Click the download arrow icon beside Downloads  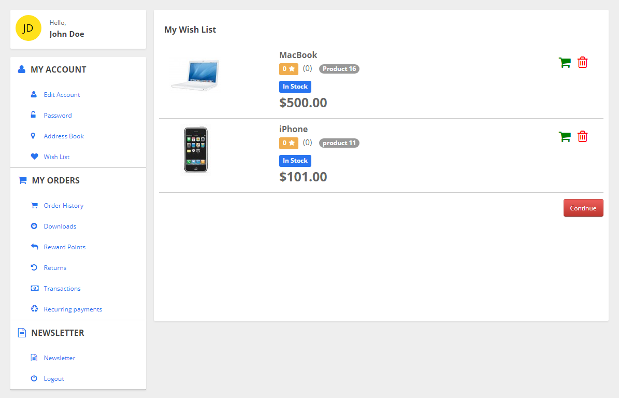(34, 226)
